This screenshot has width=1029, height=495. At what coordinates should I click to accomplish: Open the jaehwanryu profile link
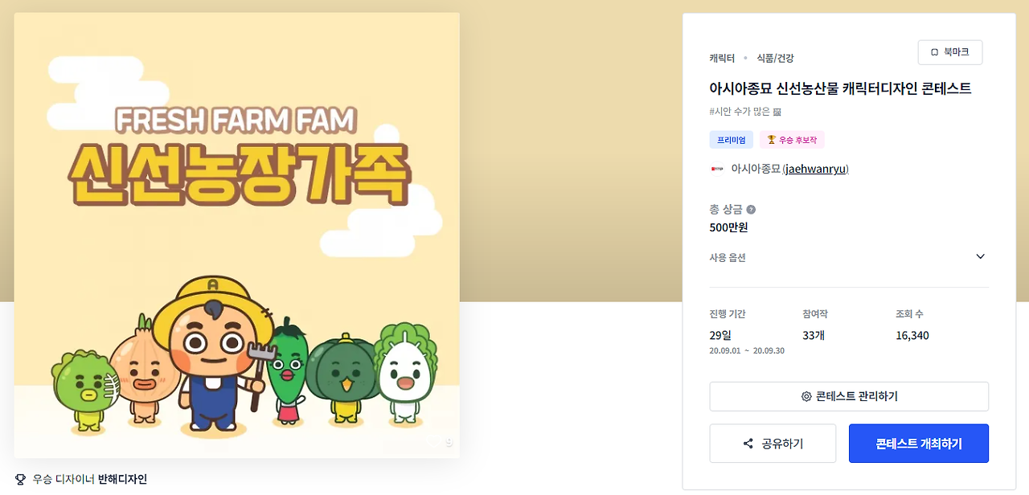point(815,169)
